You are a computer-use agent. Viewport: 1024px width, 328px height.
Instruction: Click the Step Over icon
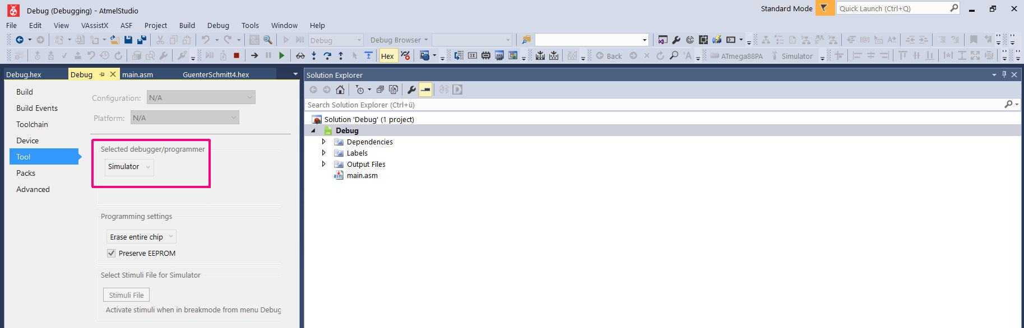click(x=327, y=55)
